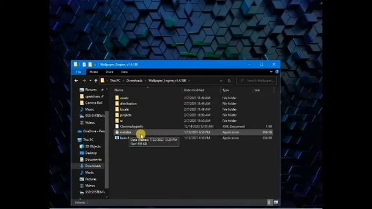Switch to the Home ribbon tab
The image size is (372, 209).
click(x=94, y=72)
